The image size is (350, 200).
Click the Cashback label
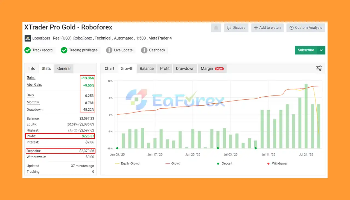tap(157, 50)
